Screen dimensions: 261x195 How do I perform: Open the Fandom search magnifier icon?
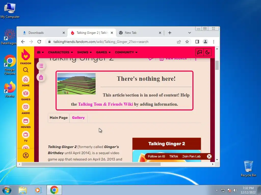pos(26,70)
